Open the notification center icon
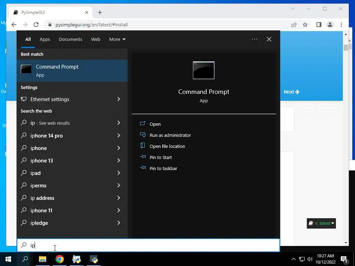 click(344, 259)
